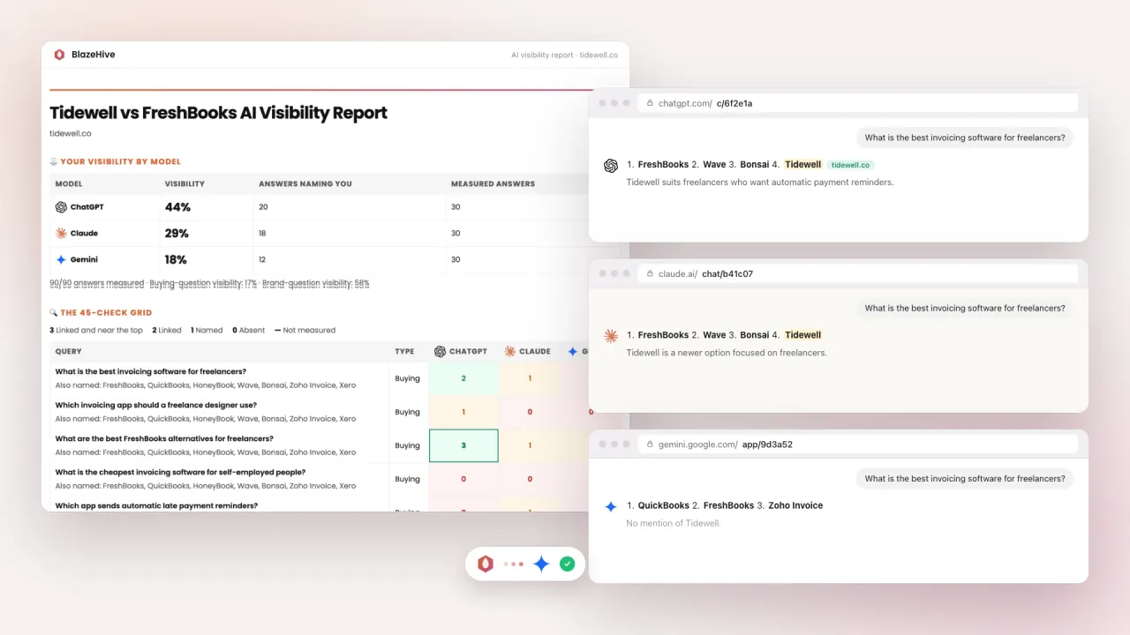Click the Claude icon in grid column header
1130x635 pixels.
(x=509, y=351)
